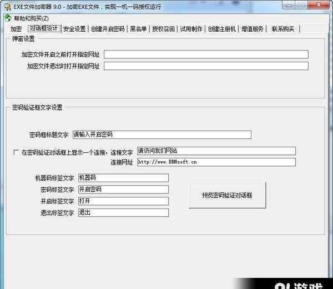Screen dimensions: 333x289
Task: Select the 试用制作 tab
Action: pyautogui.click(x=191, y=29)
